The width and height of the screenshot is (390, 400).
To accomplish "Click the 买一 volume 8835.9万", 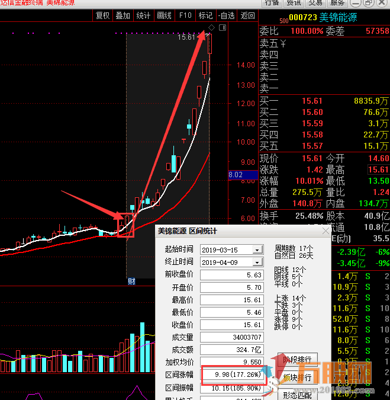I will (371, 101).
